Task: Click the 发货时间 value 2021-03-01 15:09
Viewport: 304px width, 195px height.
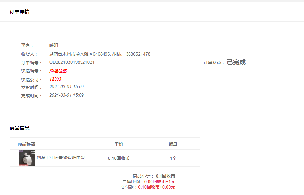Action: [66, 87]
